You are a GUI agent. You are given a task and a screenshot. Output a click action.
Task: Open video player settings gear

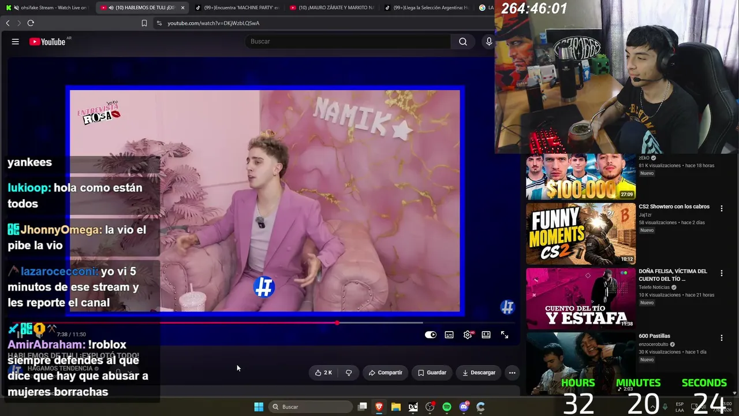click(x=468, y=335)
